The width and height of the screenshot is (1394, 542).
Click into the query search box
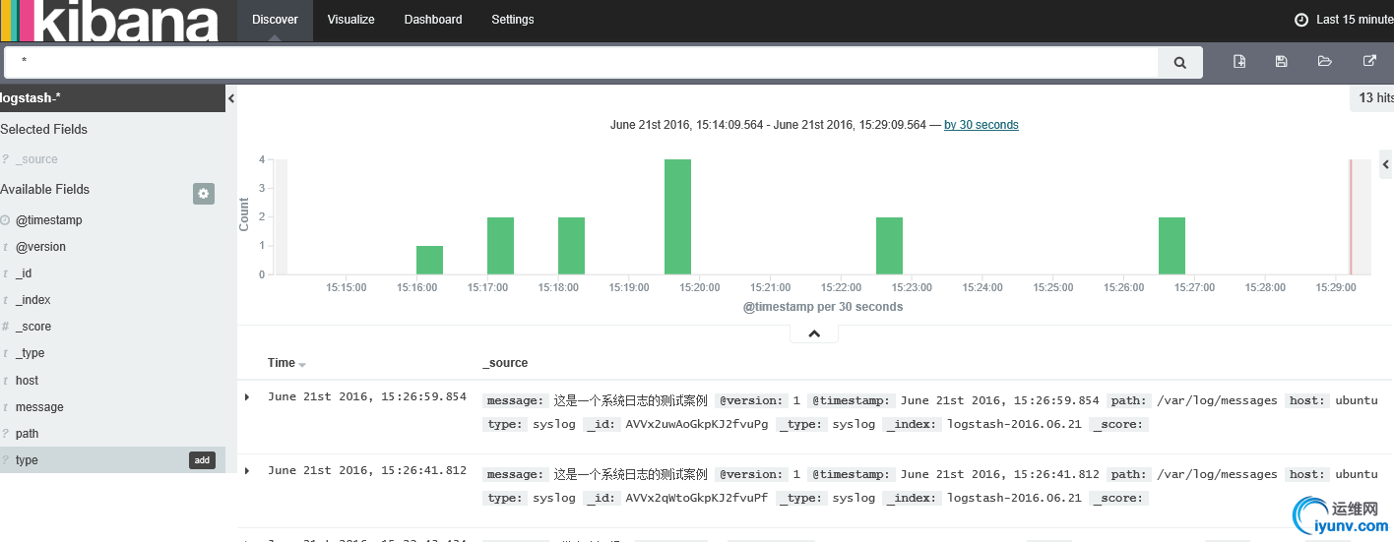581,62
